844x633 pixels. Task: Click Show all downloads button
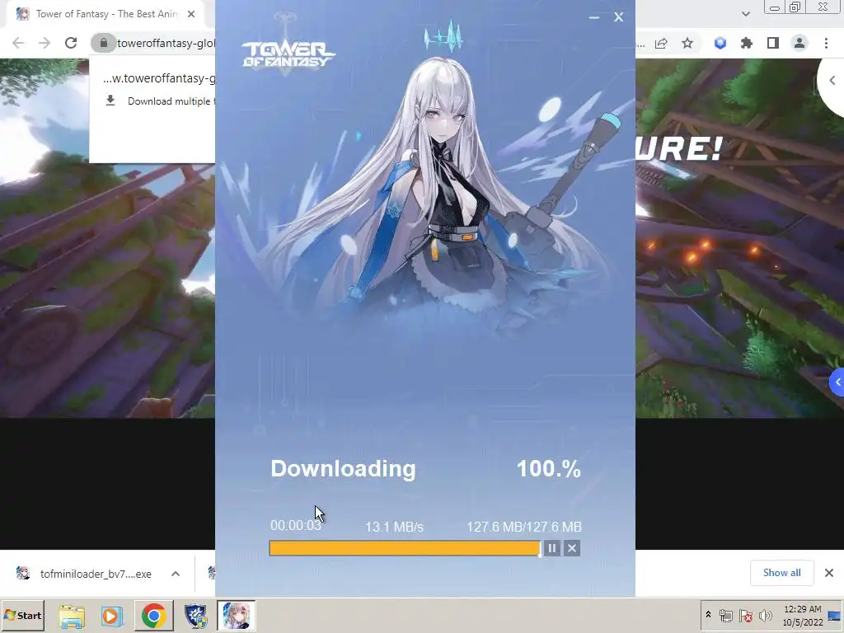tap(781, 573)
